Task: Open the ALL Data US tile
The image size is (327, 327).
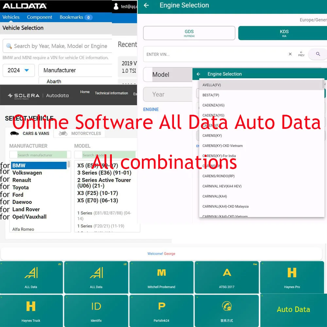Action: pyautogui.click(x=96, y=277)
